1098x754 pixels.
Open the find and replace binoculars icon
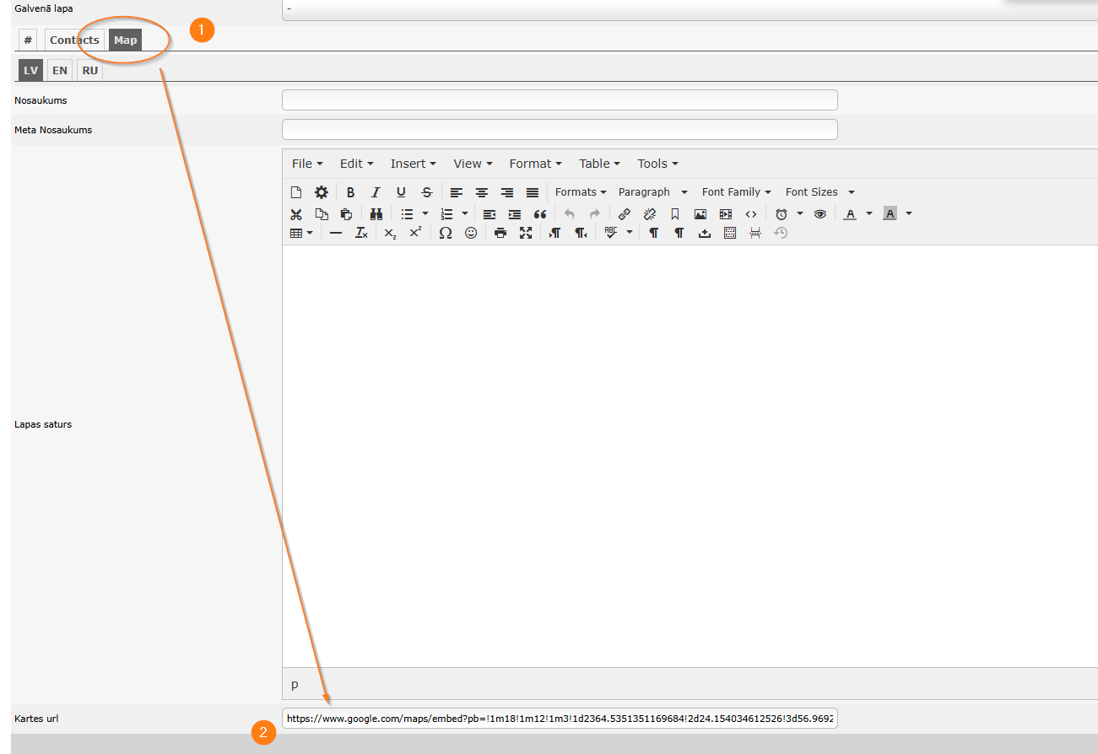(x=376, y=214)
